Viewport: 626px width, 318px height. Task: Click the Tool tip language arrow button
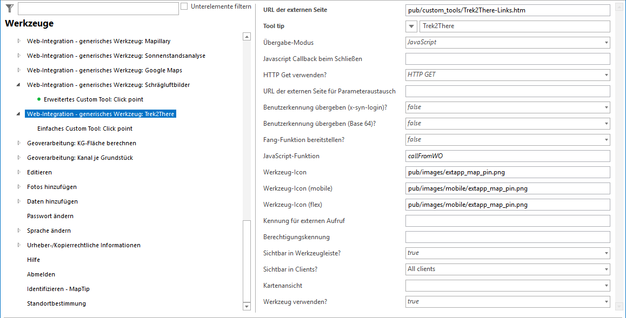(410, 26)
